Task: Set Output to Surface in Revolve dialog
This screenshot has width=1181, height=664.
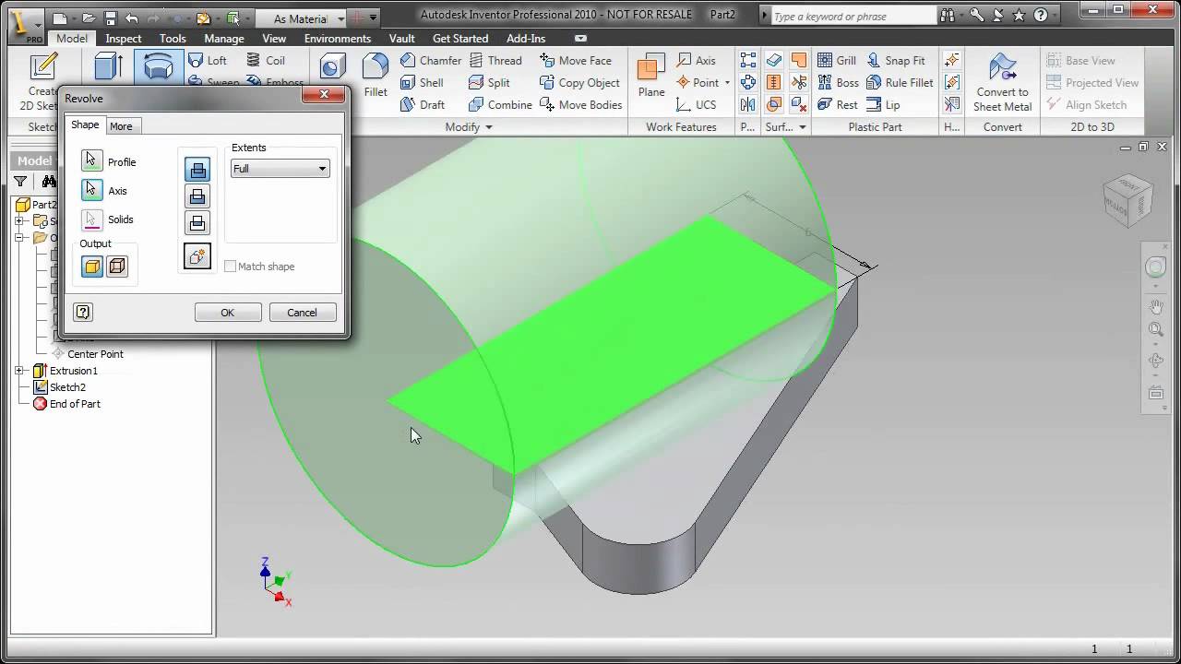Action: pyautogui.click(x=117, y=267)
